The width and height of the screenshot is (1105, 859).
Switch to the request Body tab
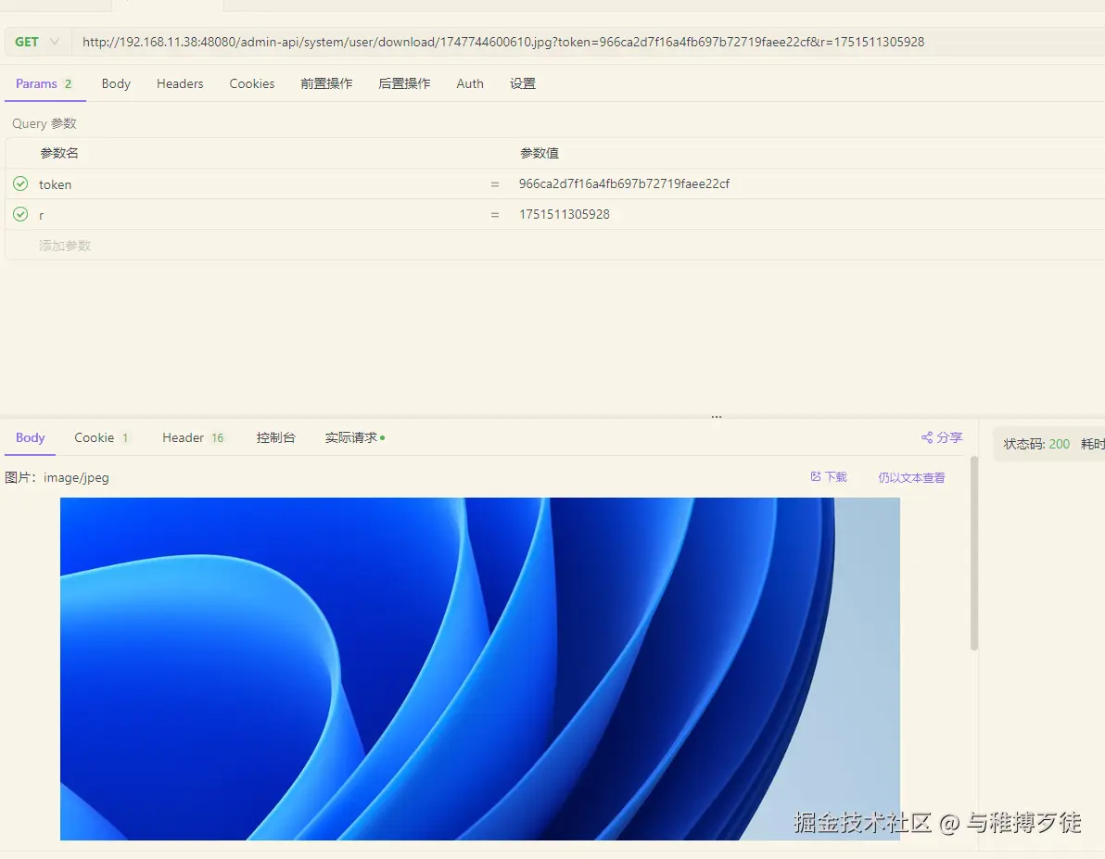click(116, 83)
